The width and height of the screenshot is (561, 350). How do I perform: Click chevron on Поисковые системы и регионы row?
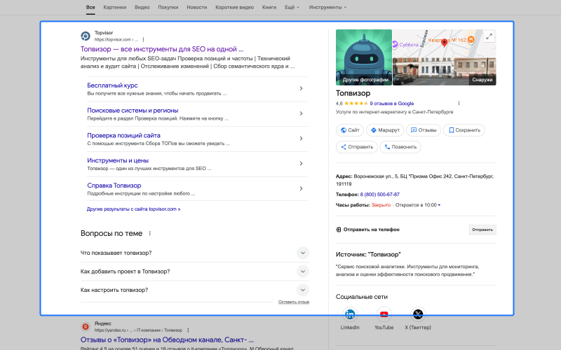tap(301, 113)
